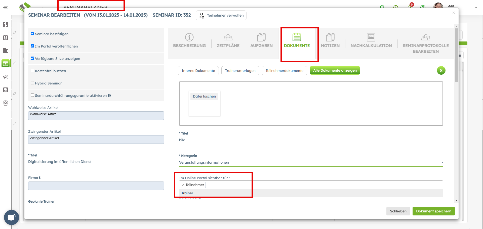
Task: Open the Nachkalkulation tab
Action: point(371,41)
